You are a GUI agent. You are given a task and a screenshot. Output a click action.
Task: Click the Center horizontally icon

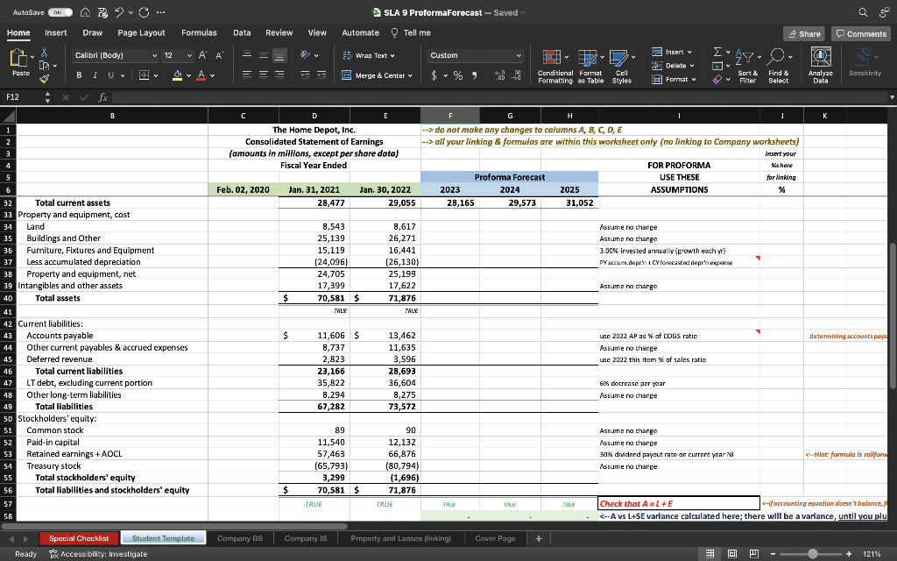[263, 75]
